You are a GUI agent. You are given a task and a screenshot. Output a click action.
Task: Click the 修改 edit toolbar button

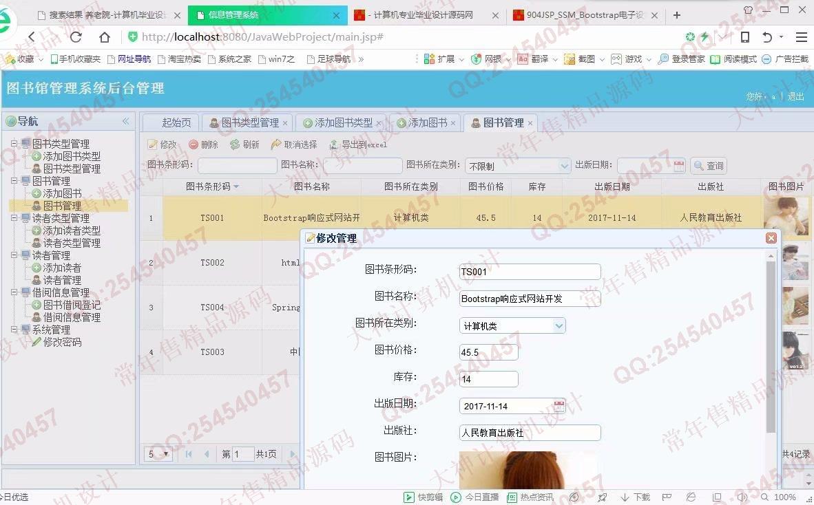click(162, 144)
